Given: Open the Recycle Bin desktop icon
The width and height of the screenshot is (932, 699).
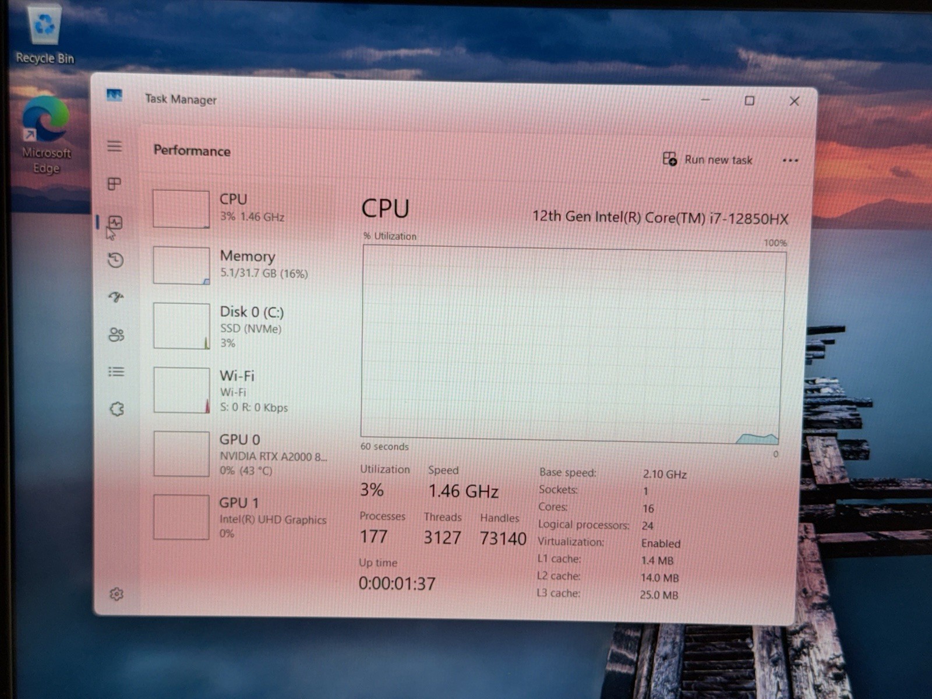Looking at the screenshot, I should (x=45, y=35).
